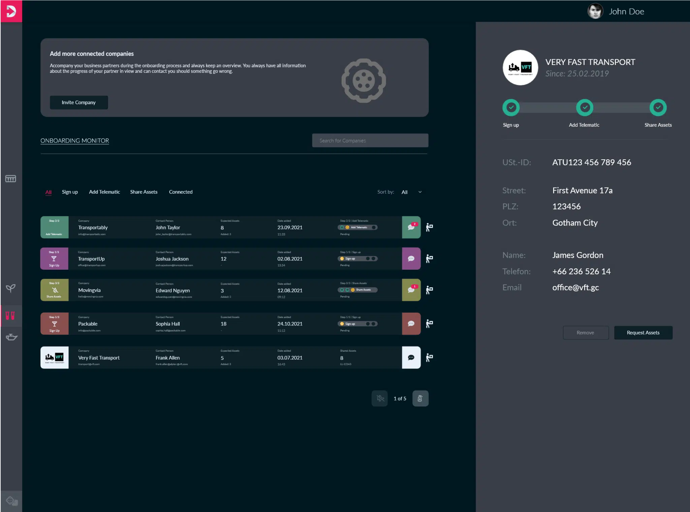The width and height of the screenshot is (690, 512).
Task: Open the Transportably chat with 2 unread messages
Action: click(x=411, y=227)
